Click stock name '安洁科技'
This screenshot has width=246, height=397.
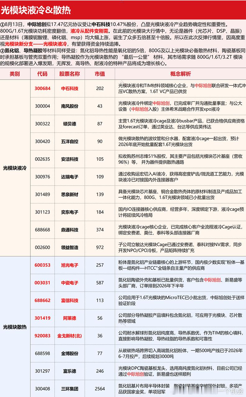click(70, 159)
